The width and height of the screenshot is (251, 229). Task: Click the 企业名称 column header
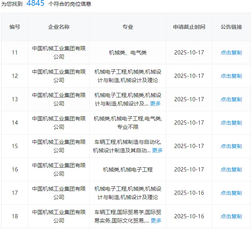pos(59,27)
